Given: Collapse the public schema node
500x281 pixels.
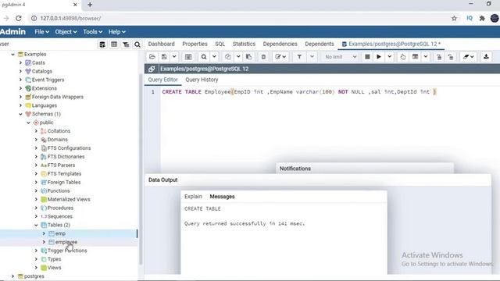Looking at the screenshot, I should click(x=28, y=123).
